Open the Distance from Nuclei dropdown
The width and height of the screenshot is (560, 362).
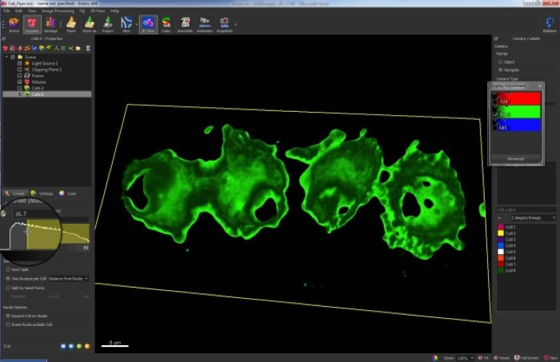tap(70, 278)
